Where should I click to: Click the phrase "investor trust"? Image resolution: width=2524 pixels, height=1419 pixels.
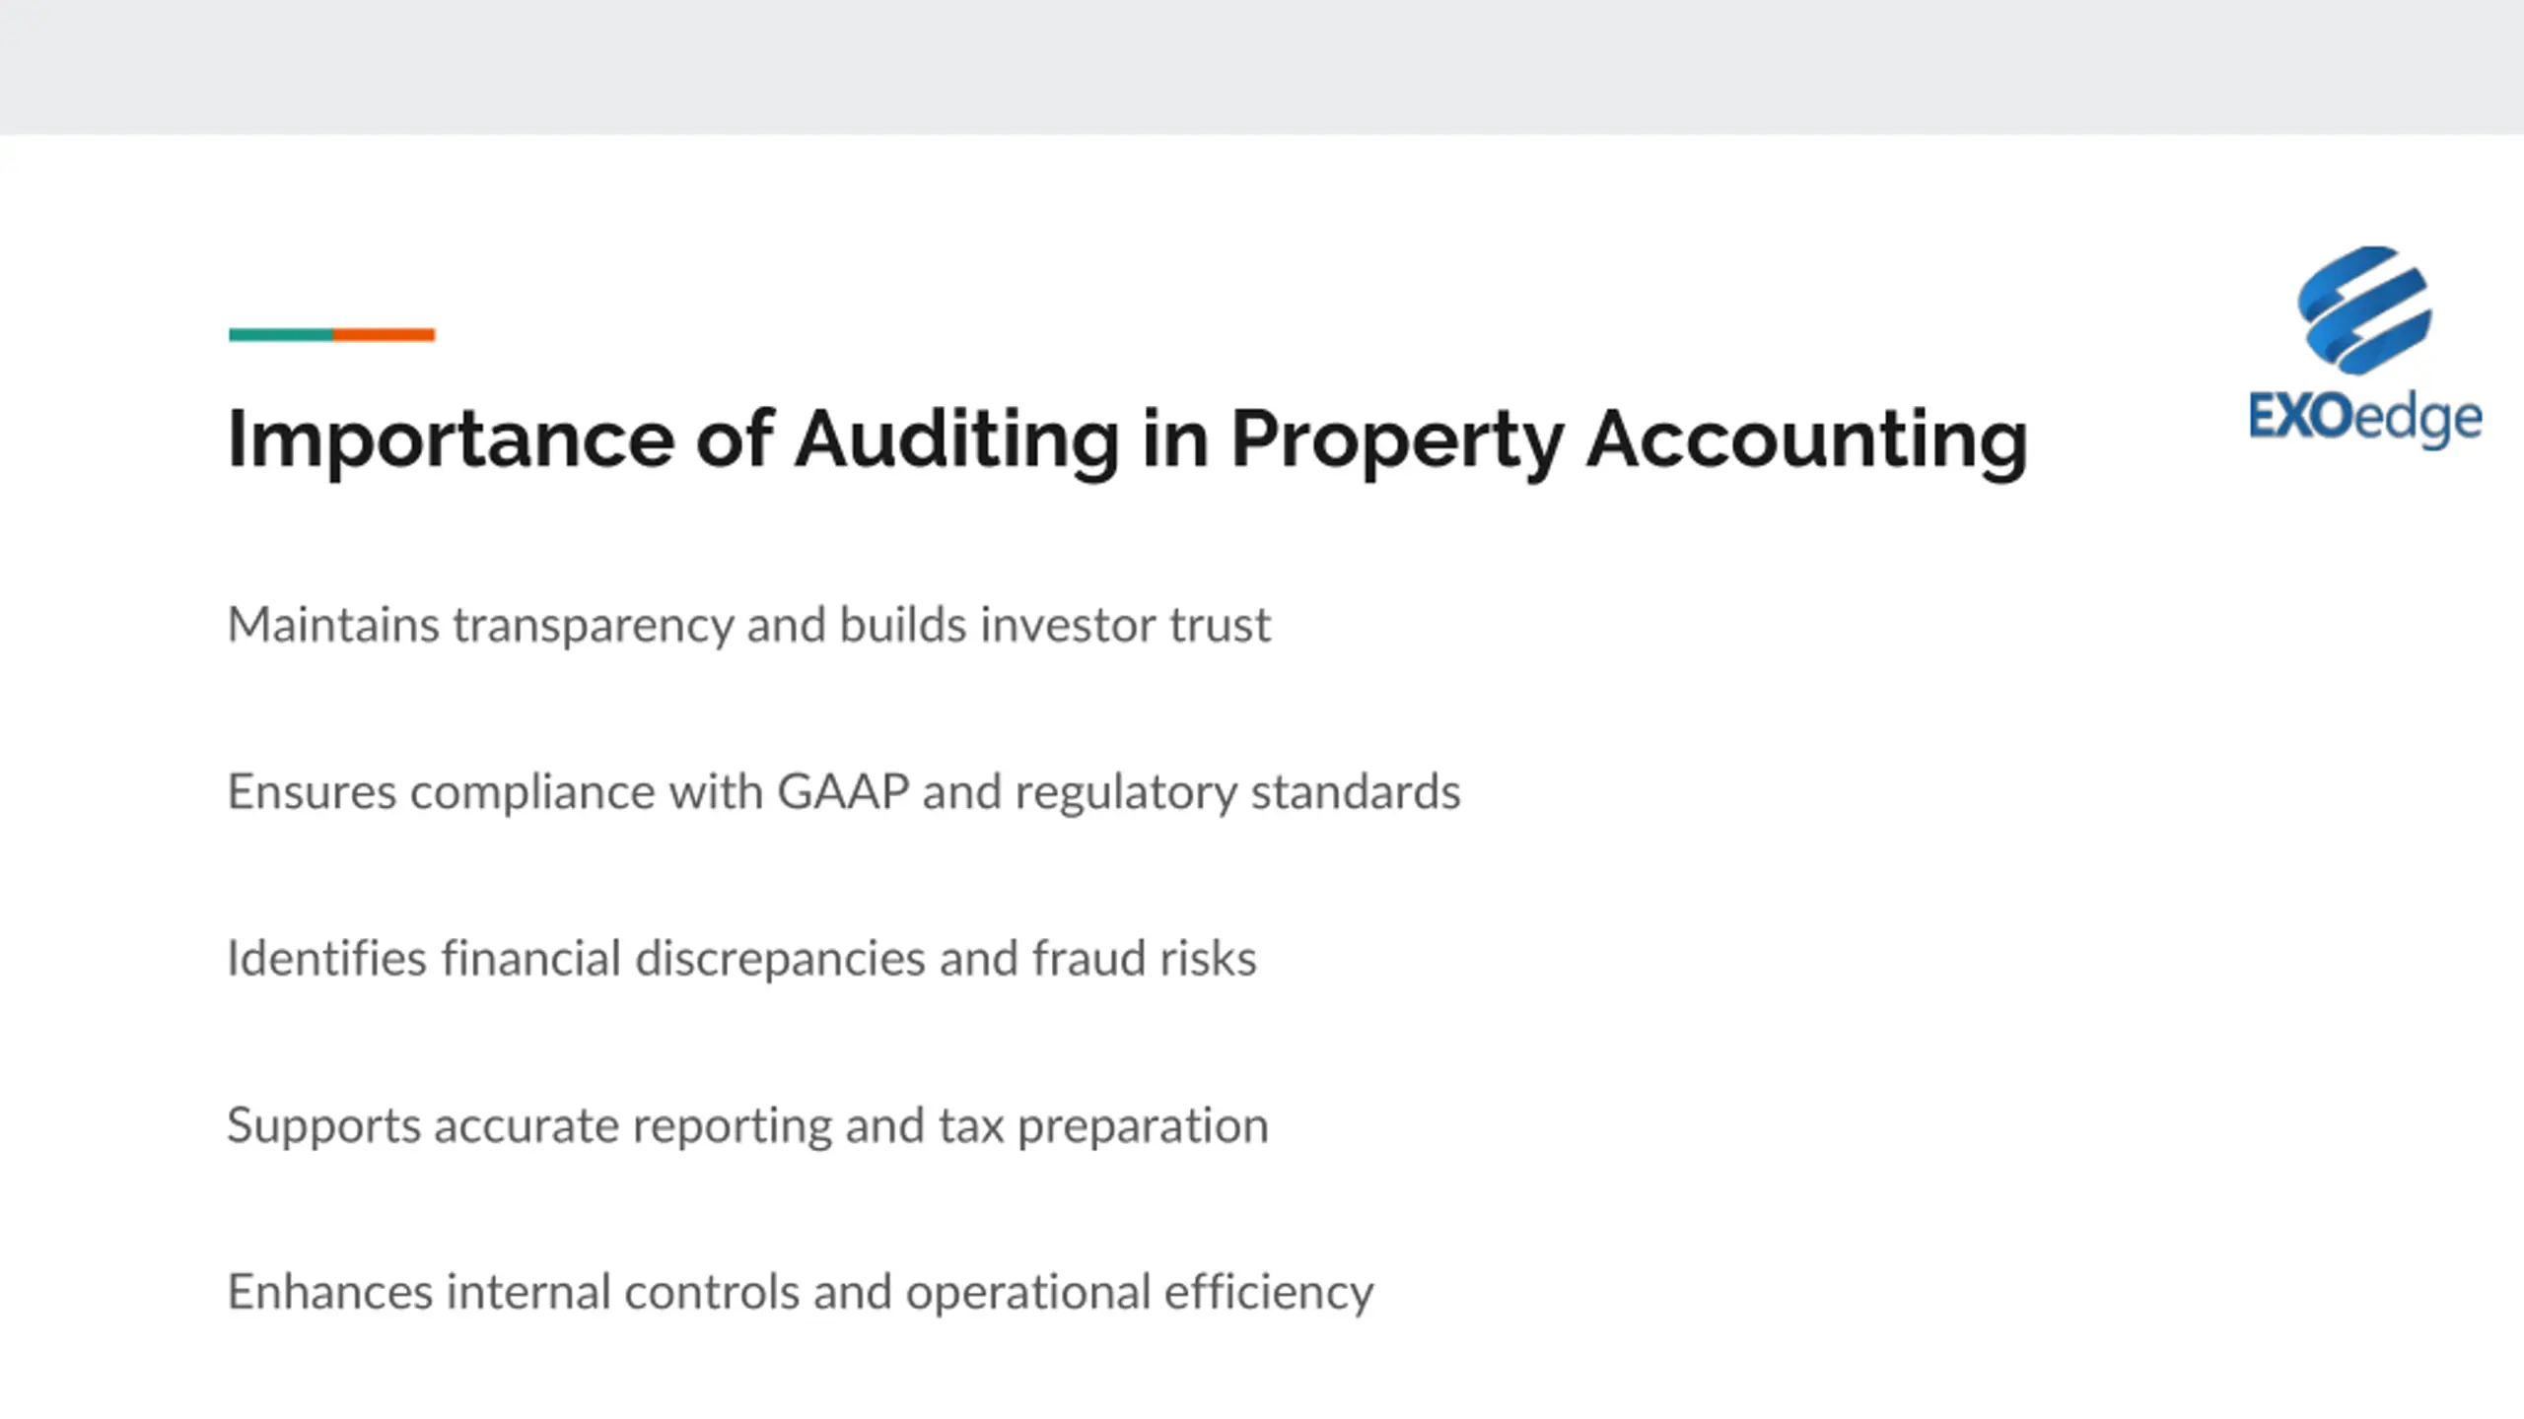[1125, 626]
